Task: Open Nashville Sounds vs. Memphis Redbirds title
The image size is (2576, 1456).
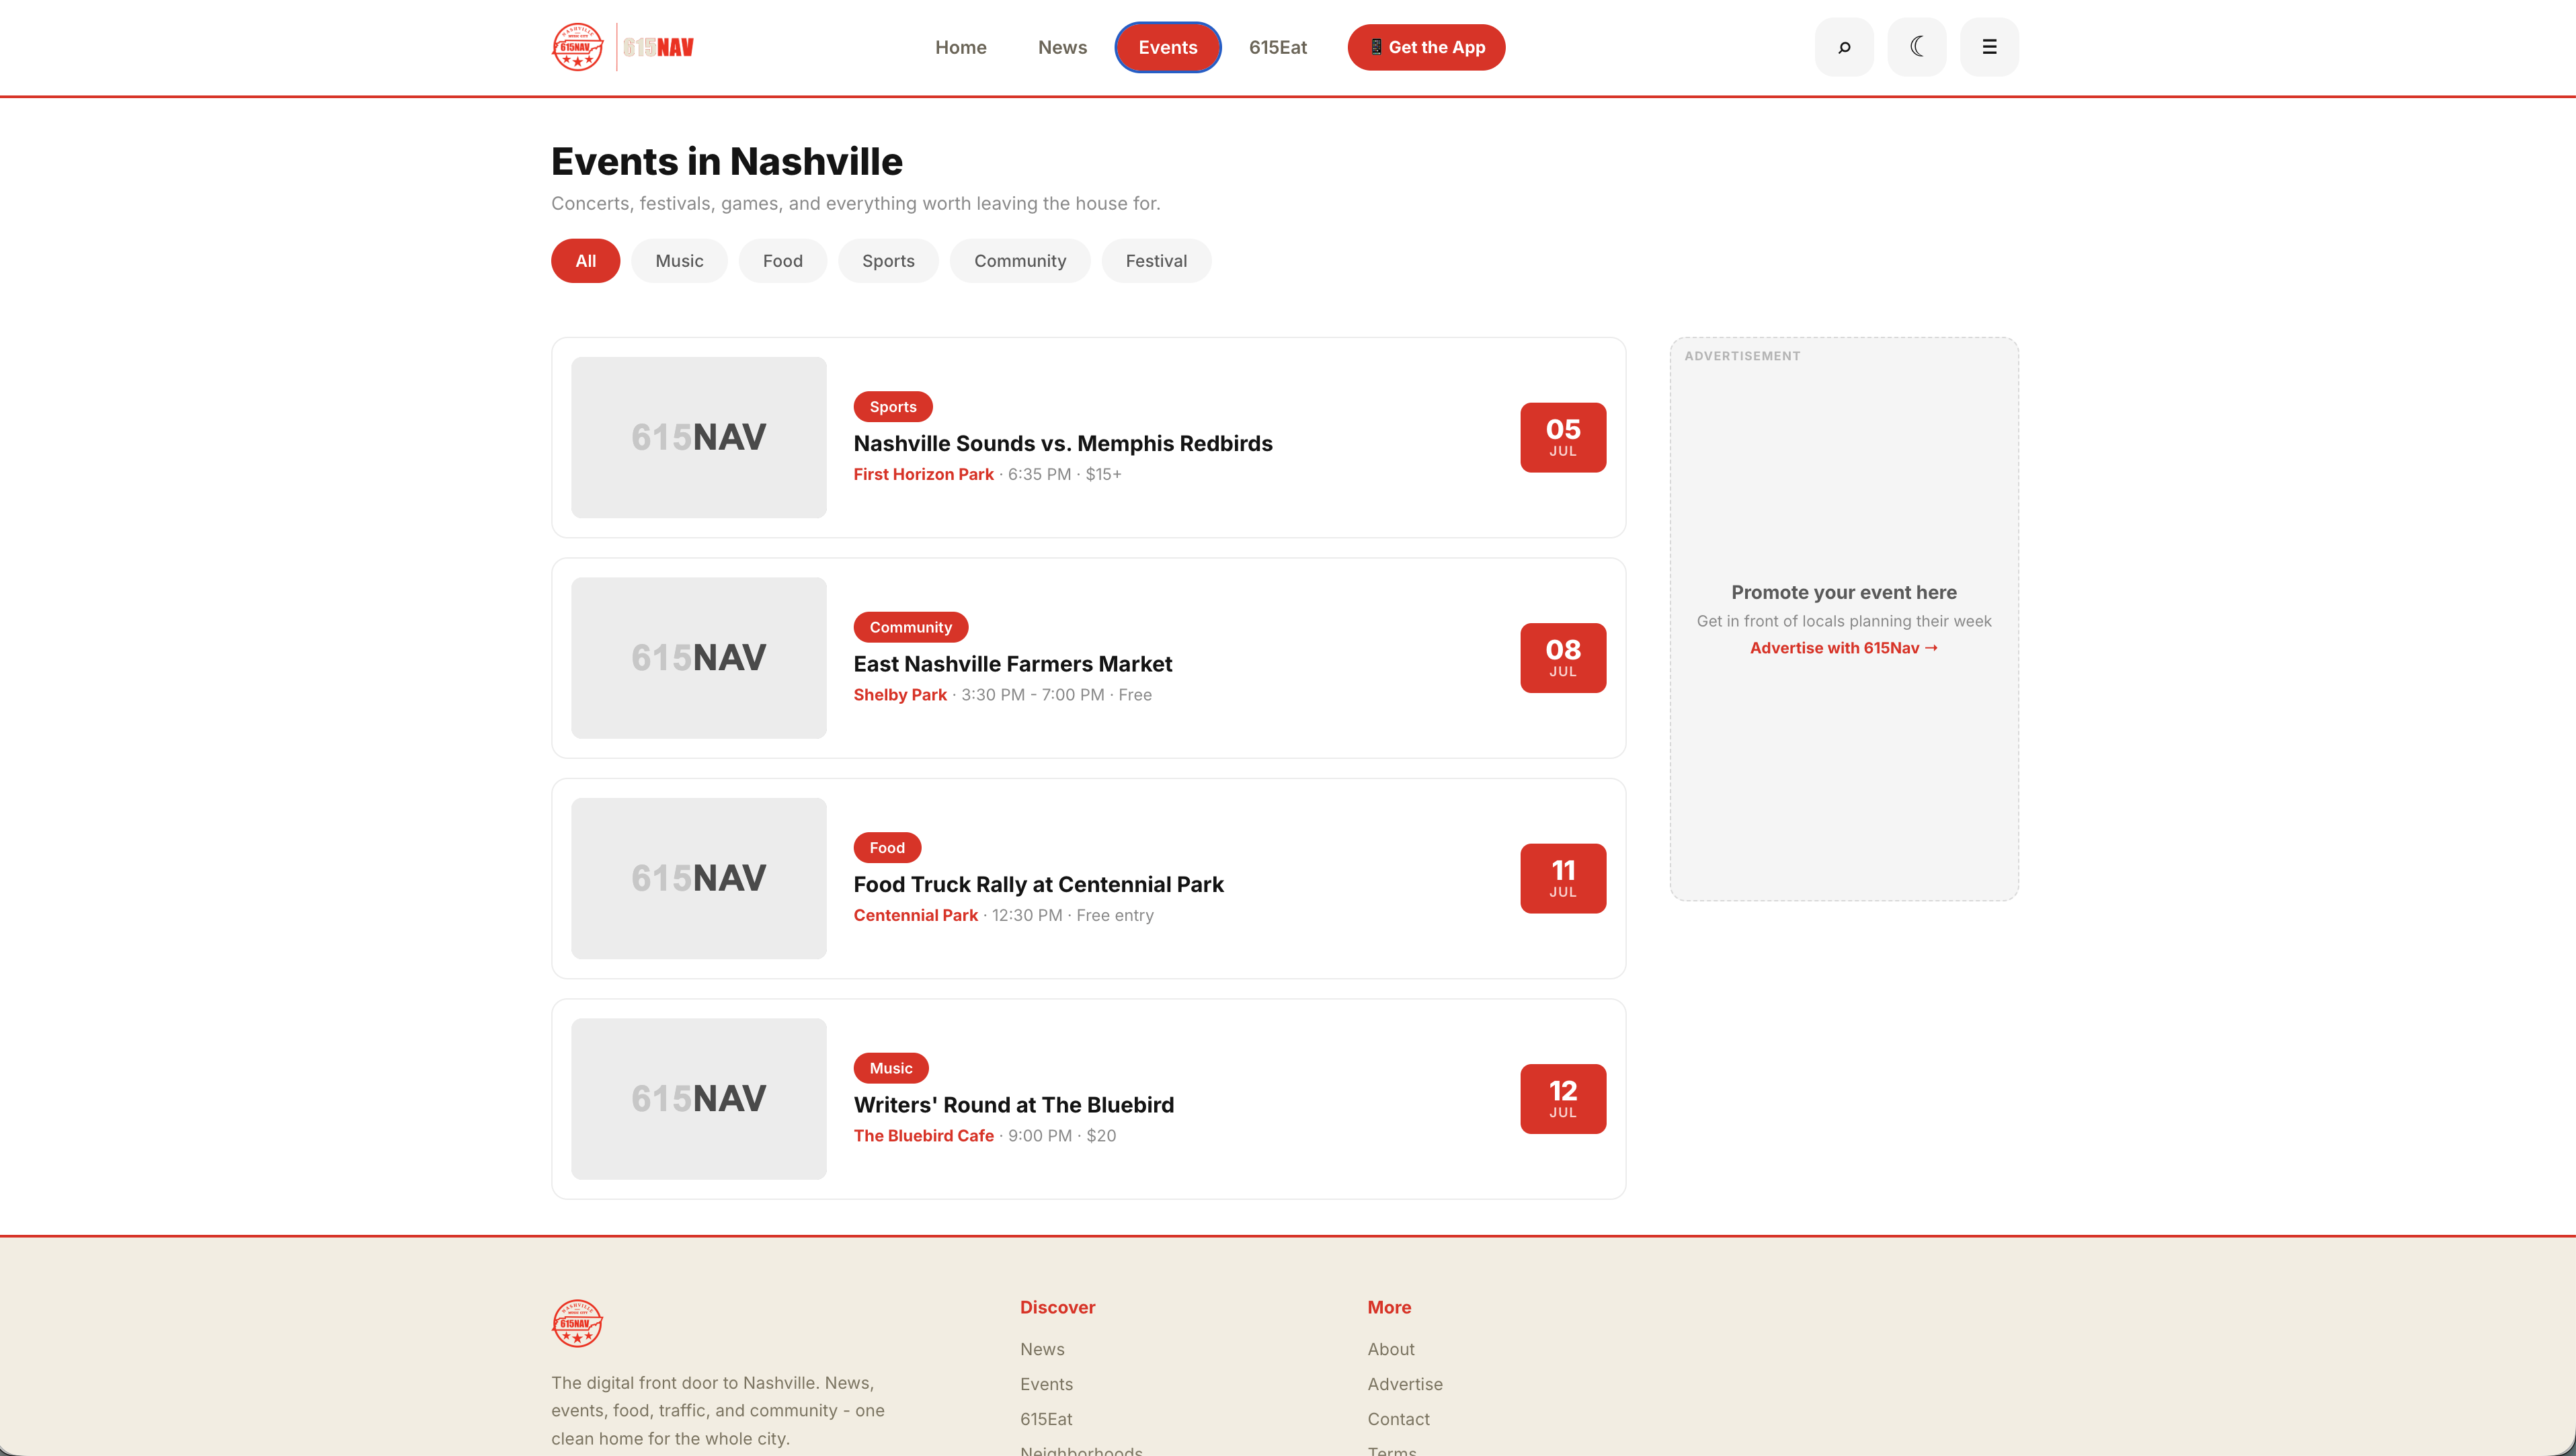Action: (x=1063, y=443)
